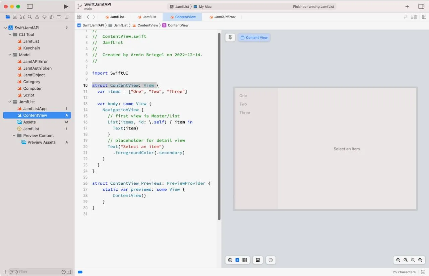Open the Breakpoint navigator
The height and width of the screenshot is (276, 429).
[x=59, y=17]
